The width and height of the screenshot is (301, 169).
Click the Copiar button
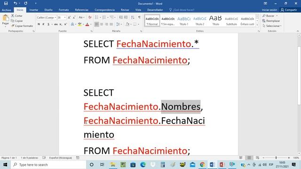tap(17, 21)
